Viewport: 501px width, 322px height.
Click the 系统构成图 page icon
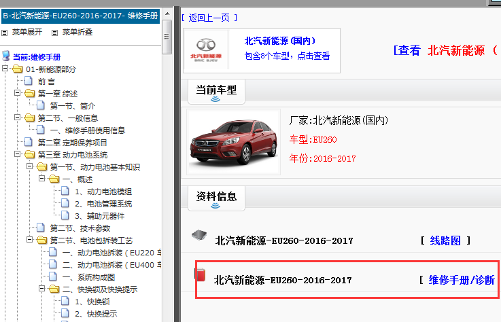53,276
